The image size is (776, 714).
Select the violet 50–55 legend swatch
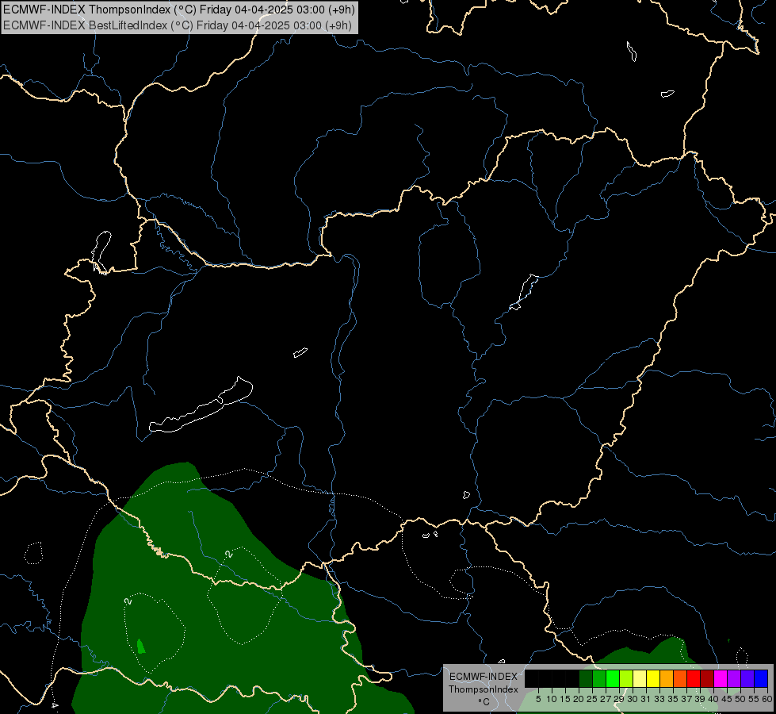pos(747,678)
